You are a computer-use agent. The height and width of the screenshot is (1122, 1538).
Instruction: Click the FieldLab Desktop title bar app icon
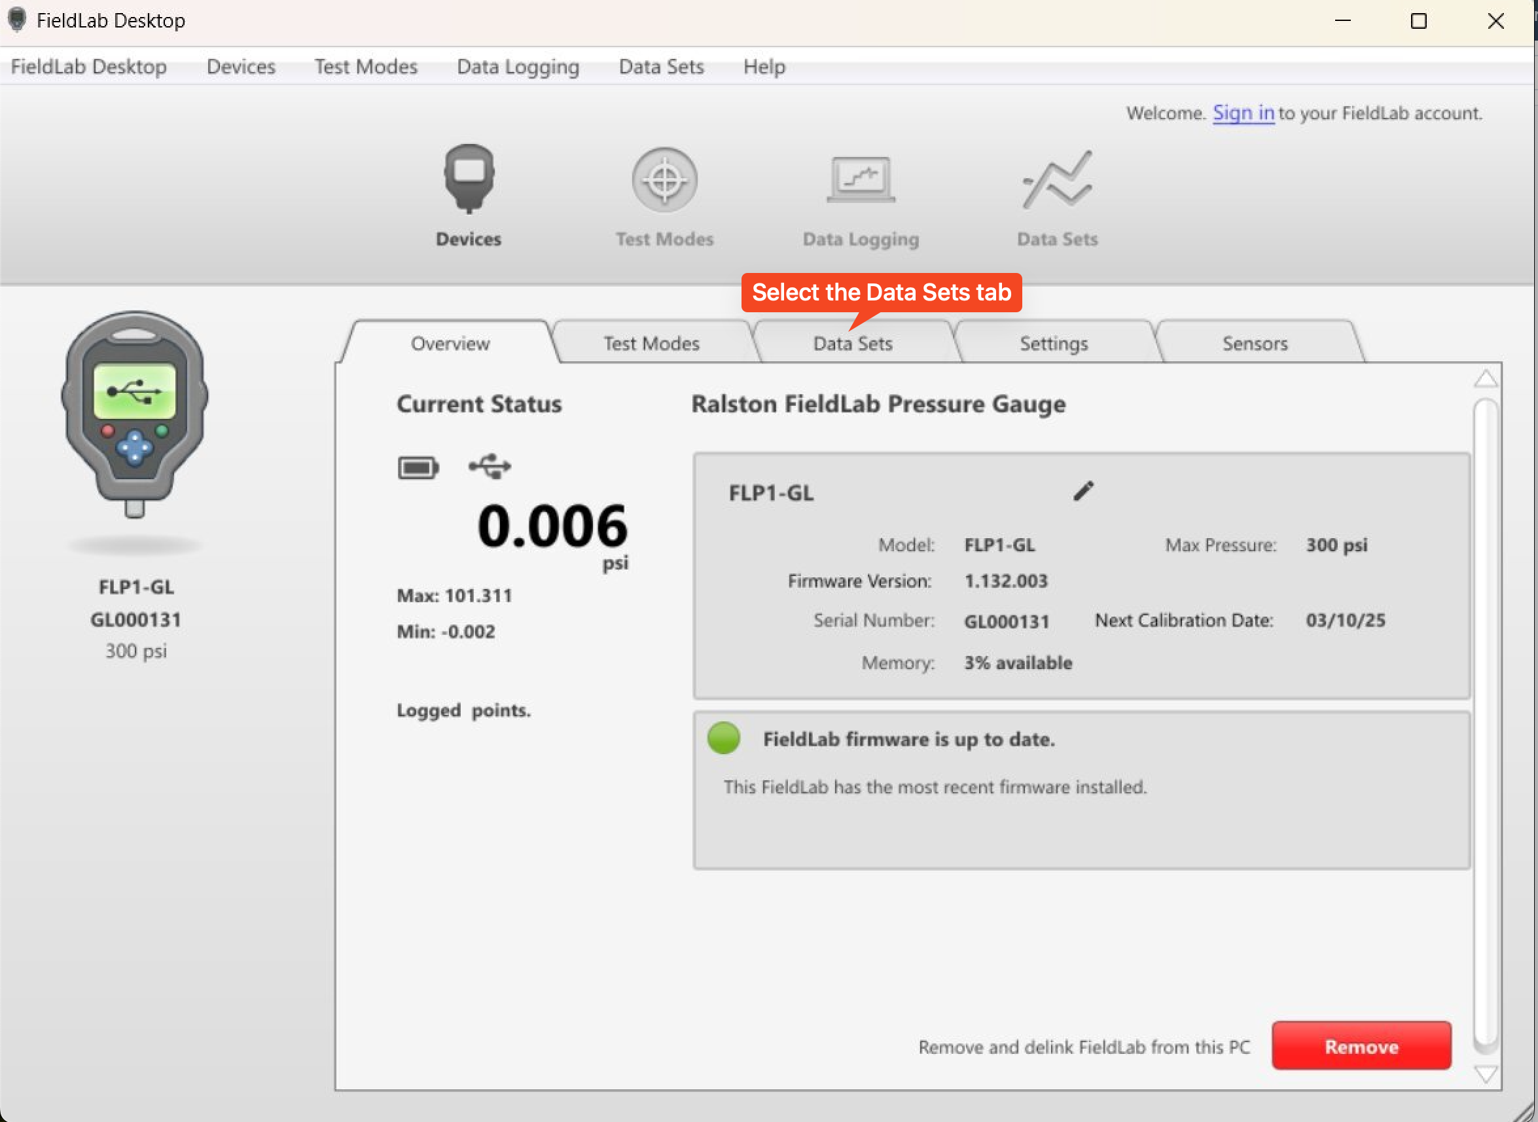[17, 20]
